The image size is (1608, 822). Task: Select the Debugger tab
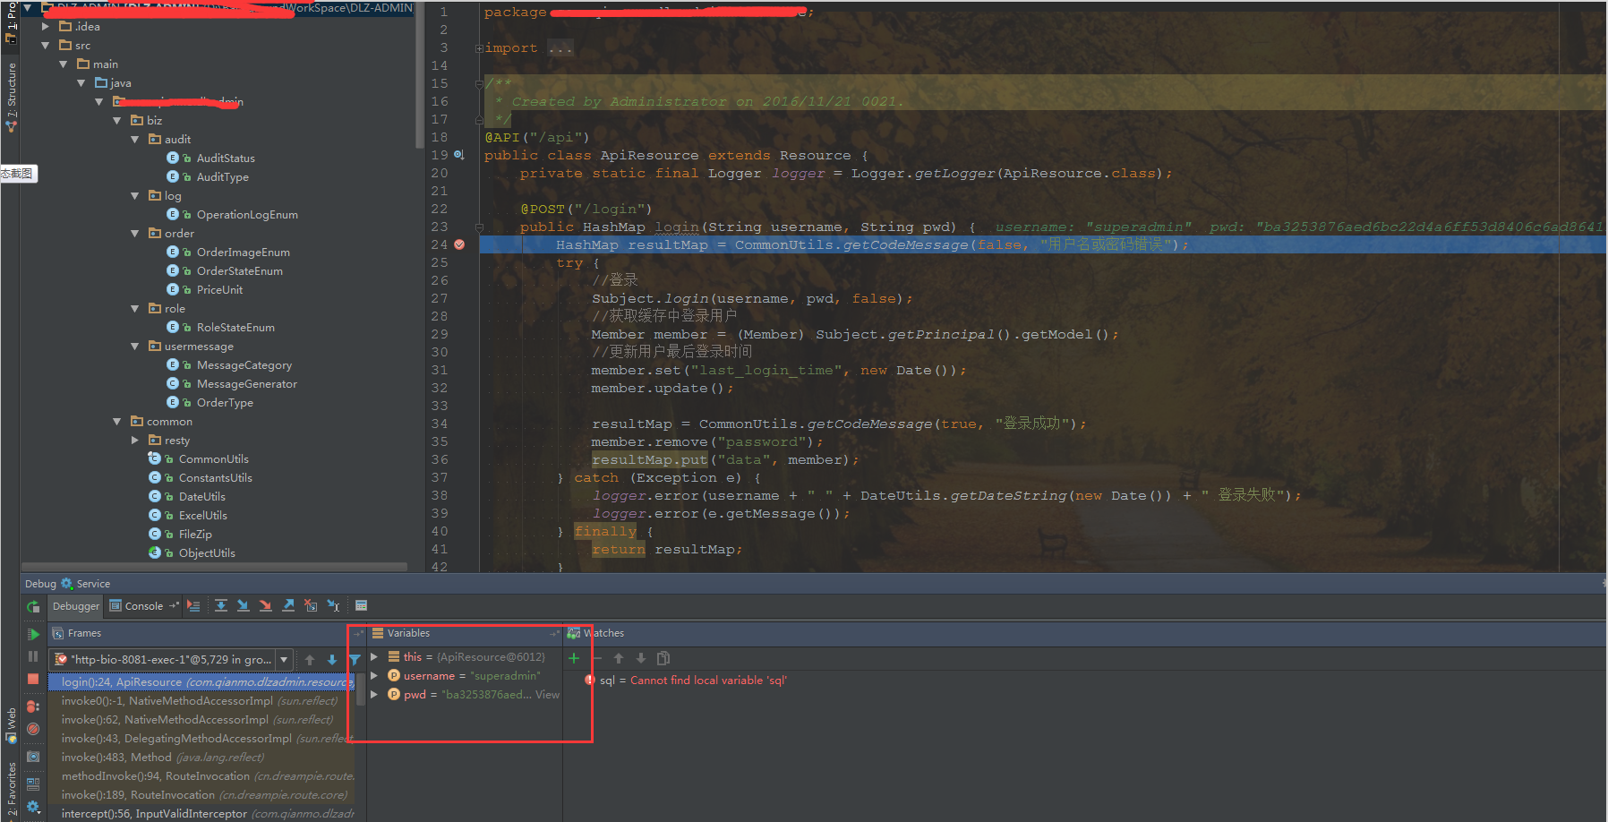coord(76,606)
